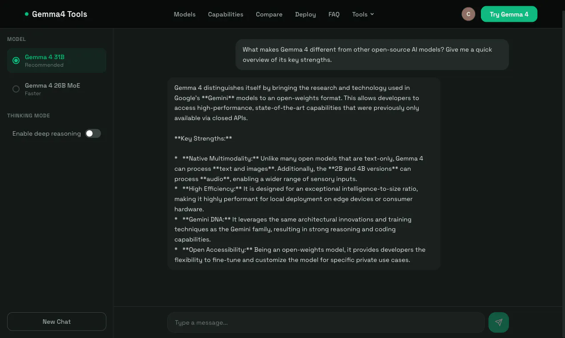Navigate to Deploy
Viewport: 565px width, 338px height.
coord(305,14)
